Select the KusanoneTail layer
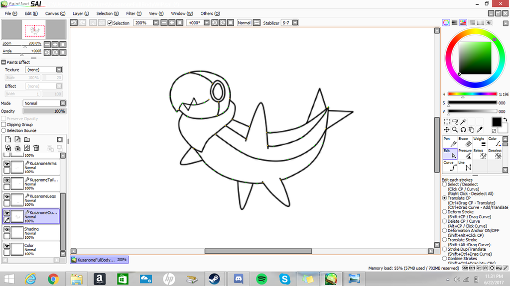 point(31,184)
